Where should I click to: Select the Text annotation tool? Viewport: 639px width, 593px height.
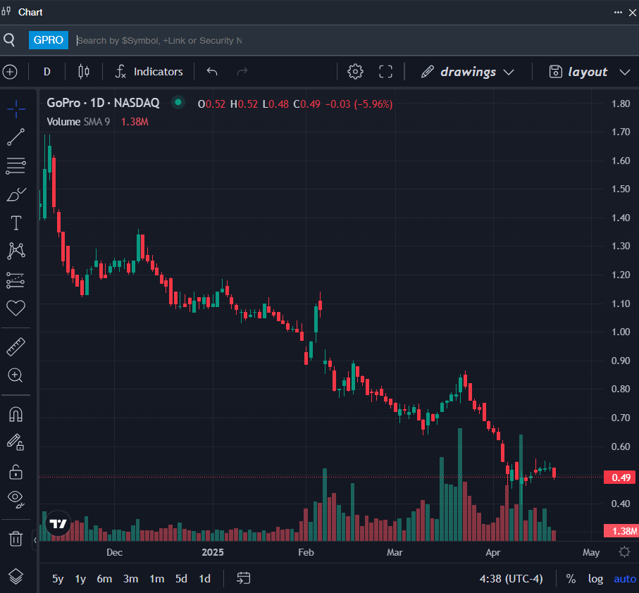point(16,223)
